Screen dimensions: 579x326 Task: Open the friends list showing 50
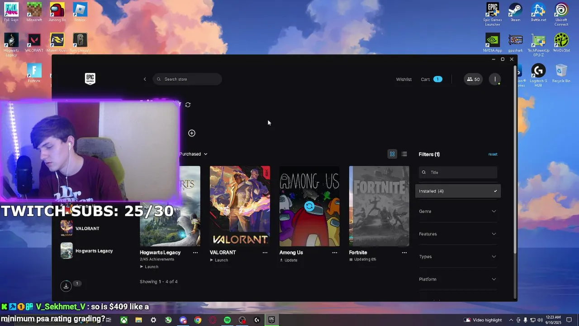click(473, 79)
